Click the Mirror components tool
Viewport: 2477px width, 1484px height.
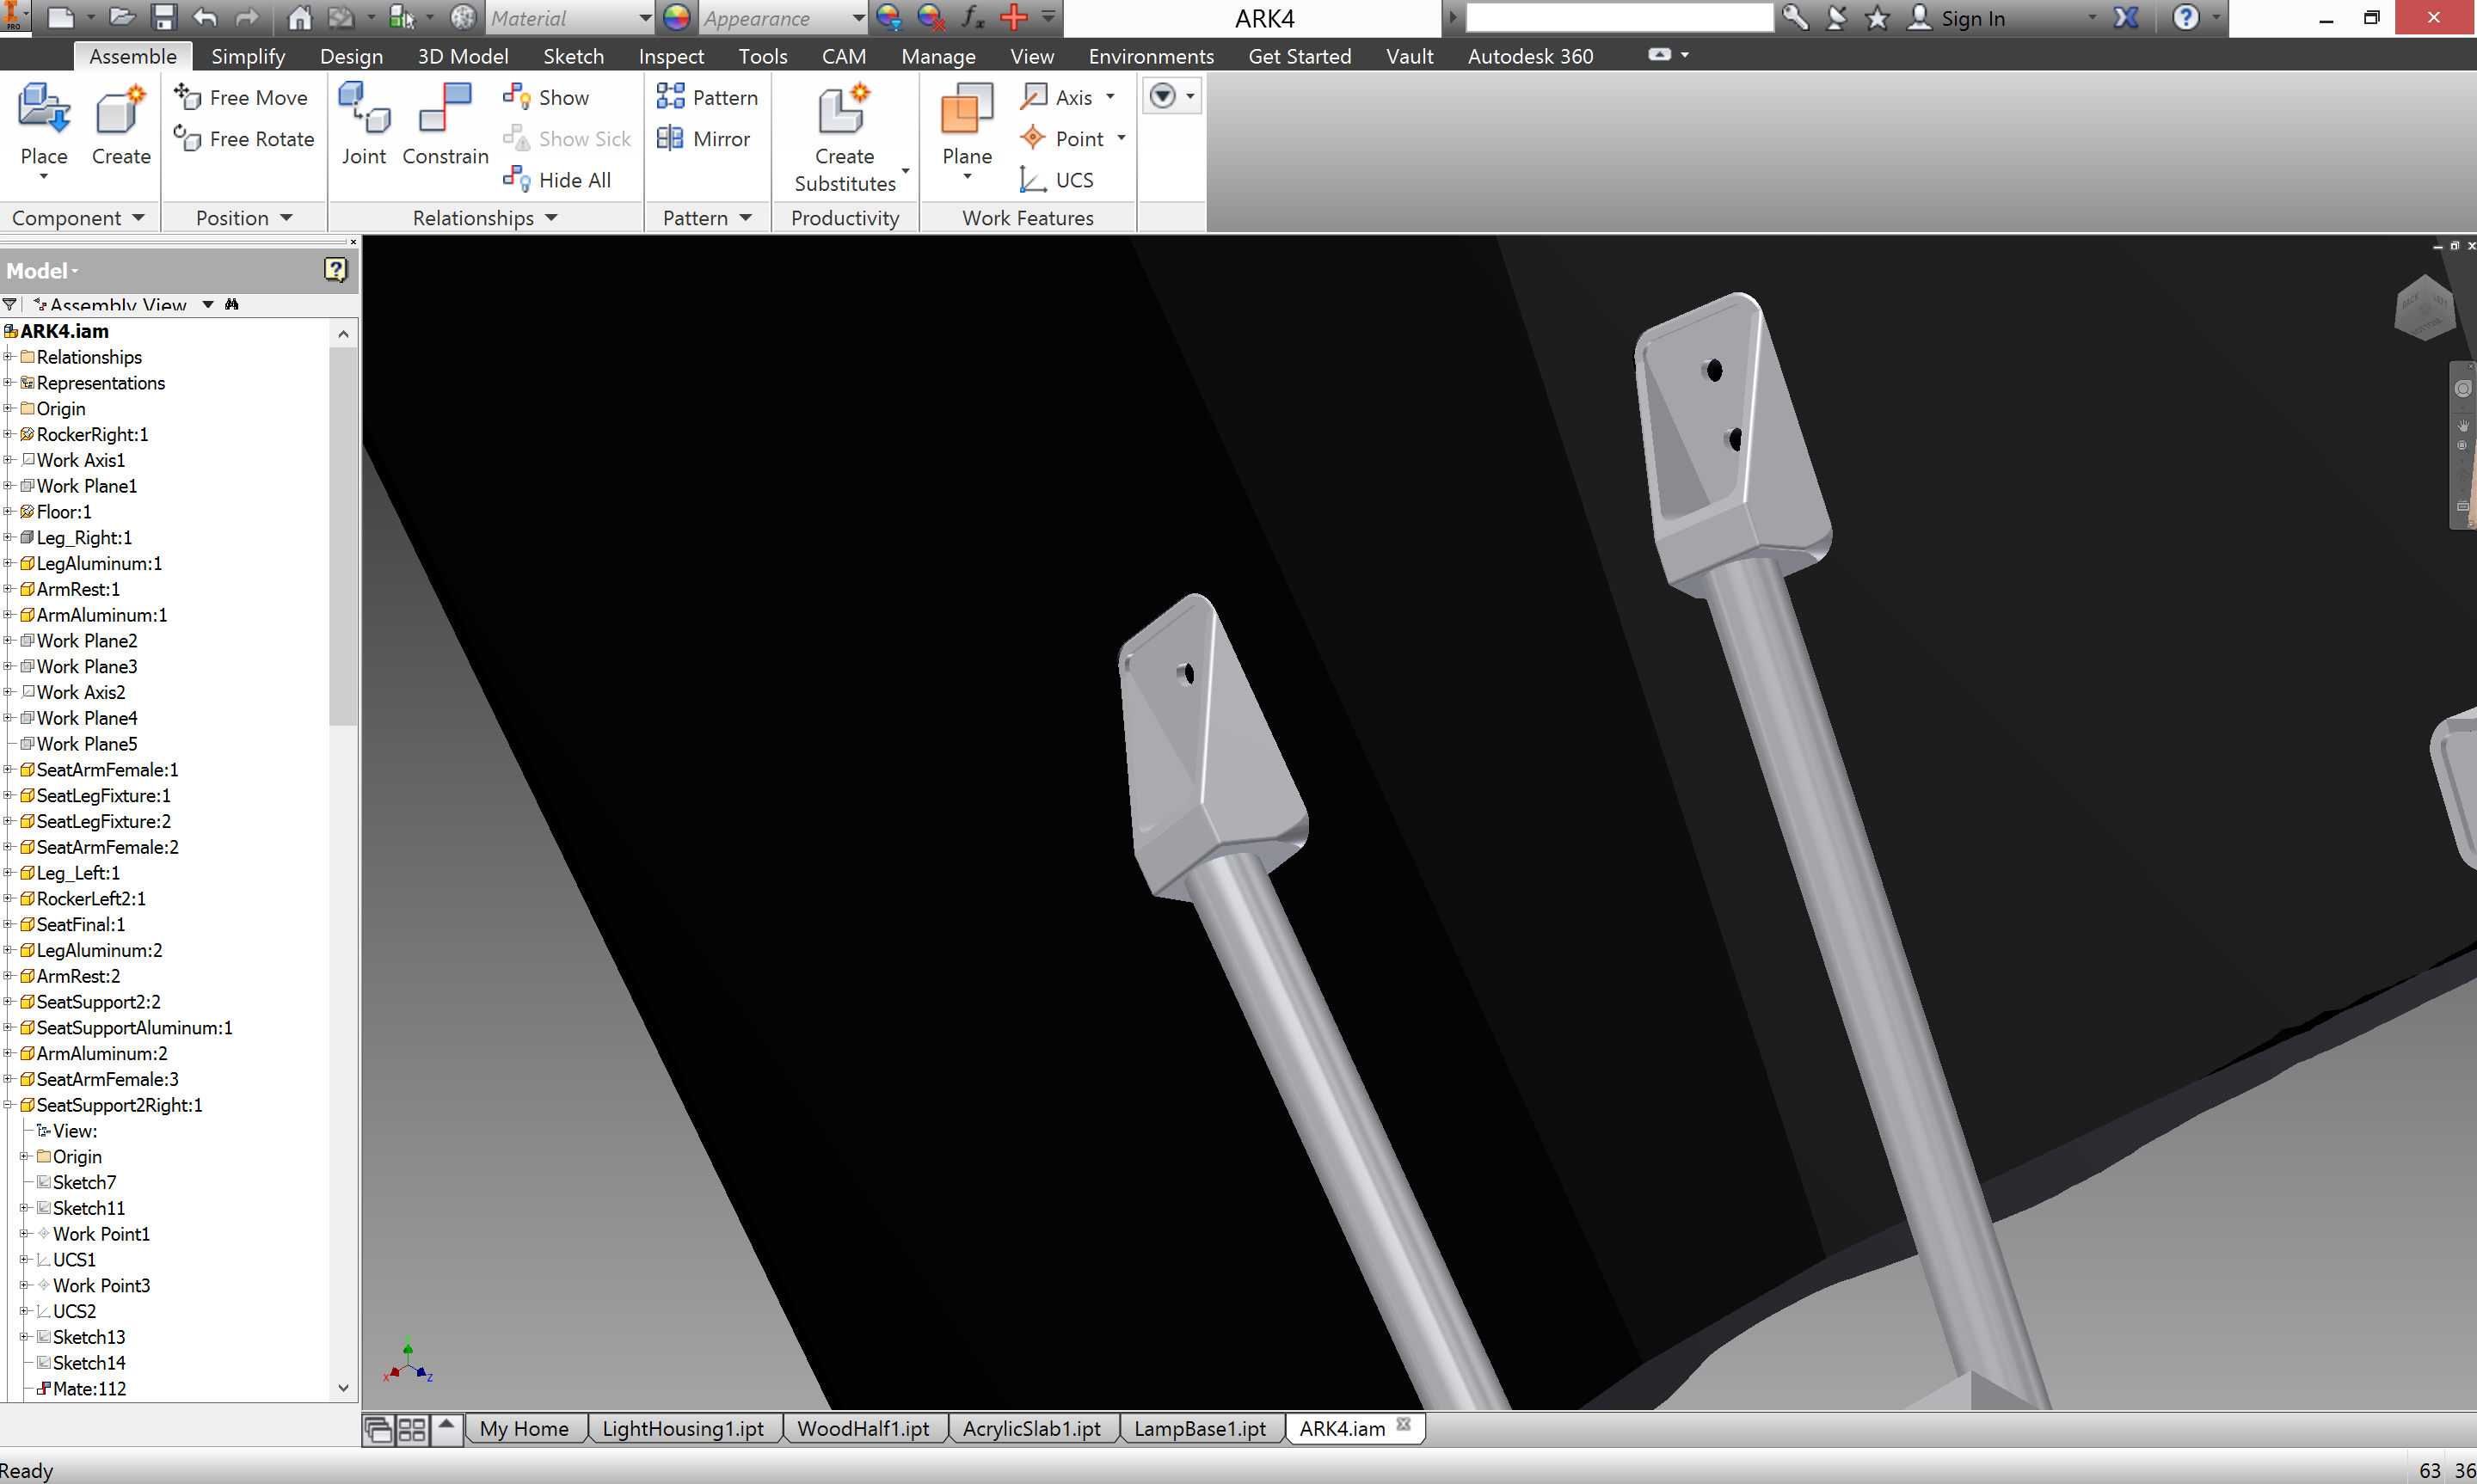pyautogui.click(x=703, y=138)
